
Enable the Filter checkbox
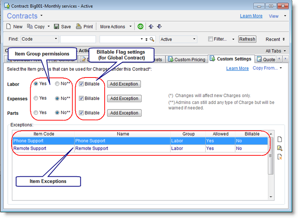[x=210, y=39]
